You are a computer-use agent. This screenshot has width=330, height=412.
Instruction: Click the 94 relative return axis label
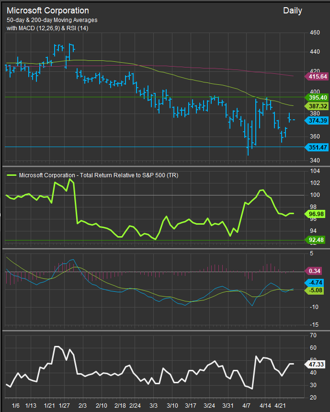[x=313, y=231]
